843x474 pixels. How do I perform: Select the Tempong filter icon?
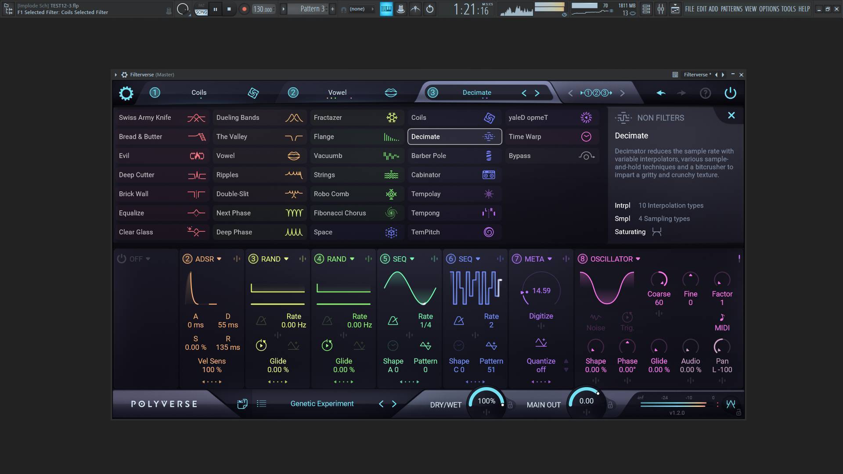click(x=489, y=213)
